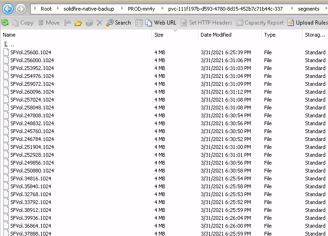Click date 3/31/2021 6:26:04 PM cell

pos(226,218)
